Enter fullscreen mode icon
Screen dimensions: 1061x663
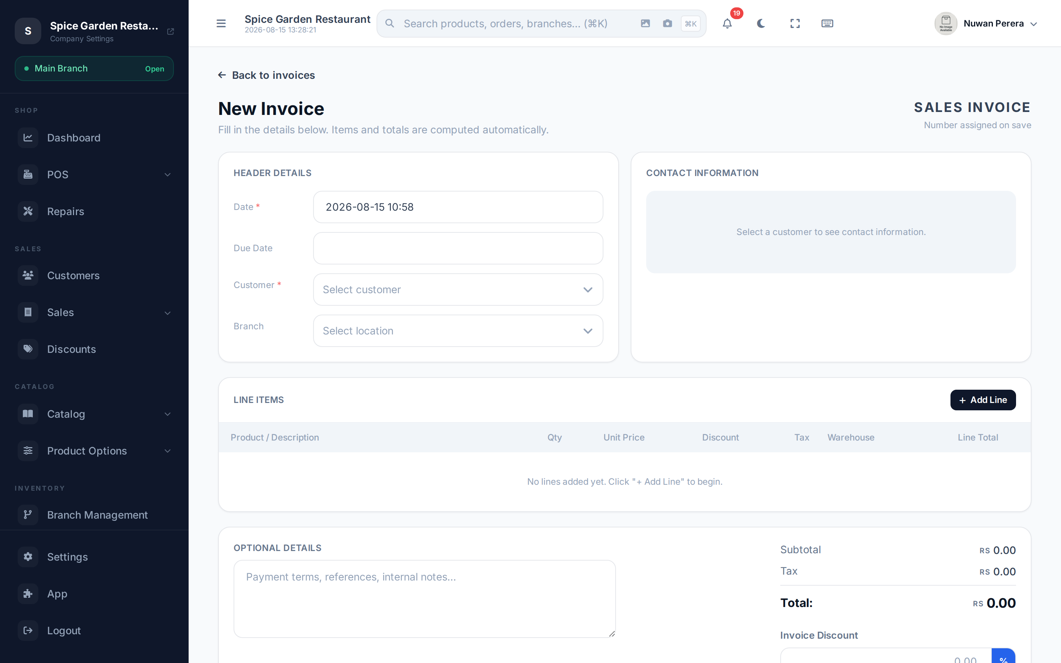pos(795,23)
